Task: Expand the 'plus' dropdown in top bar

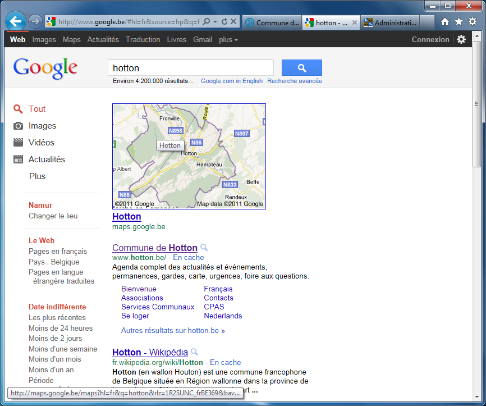Action: tap(228, 40)
